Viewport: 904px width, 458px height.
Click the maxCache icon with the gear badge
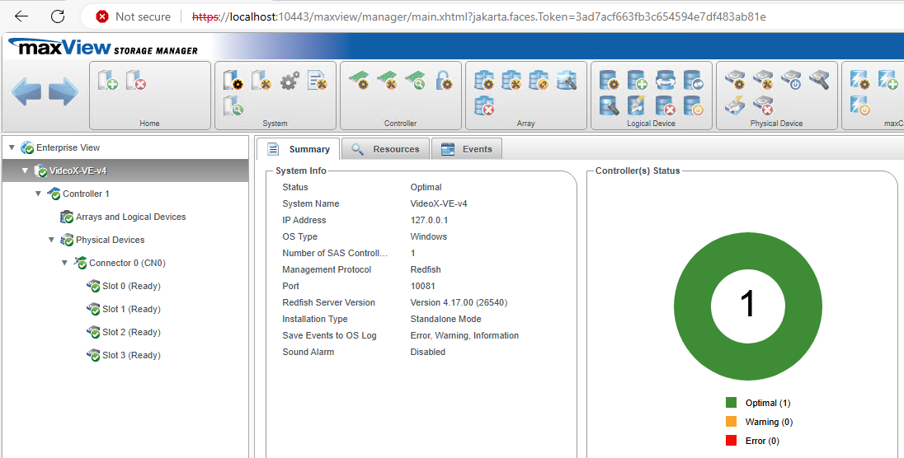[859, 80]
